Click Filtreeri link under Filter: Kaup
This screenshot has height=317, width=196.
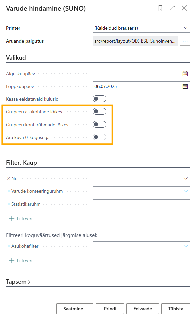(x=23, y=219)
